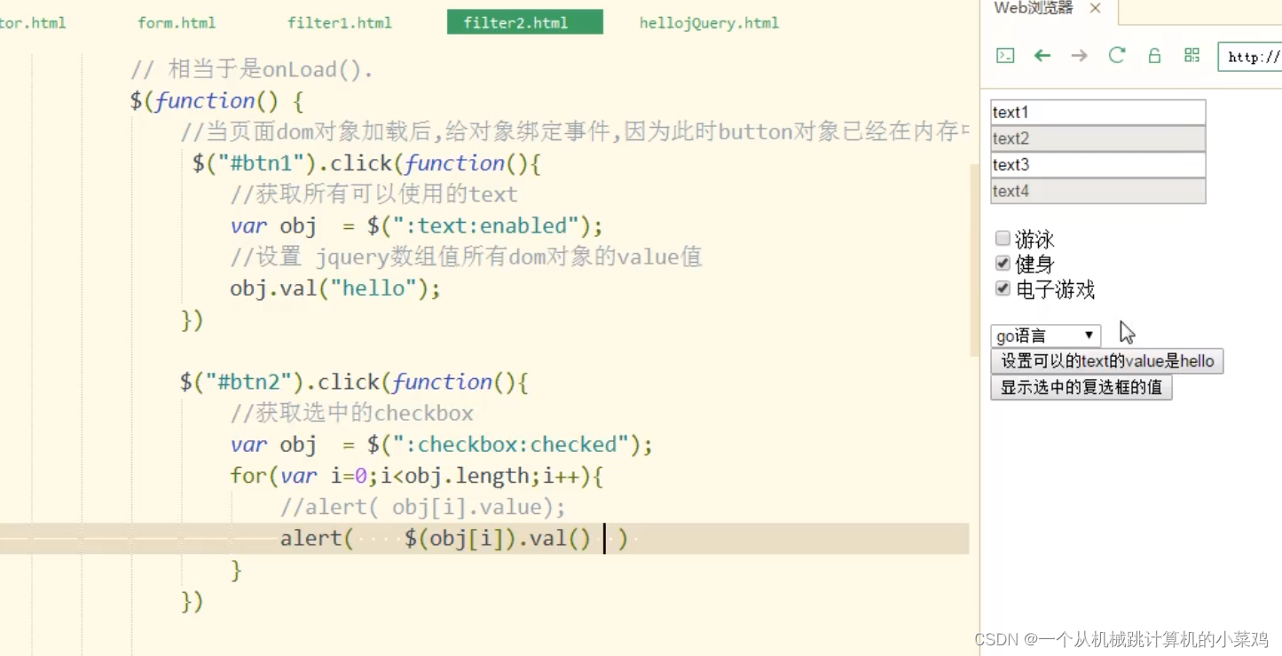Switch to the form.html tab
1282x656 pixels.
pos(176,23)
